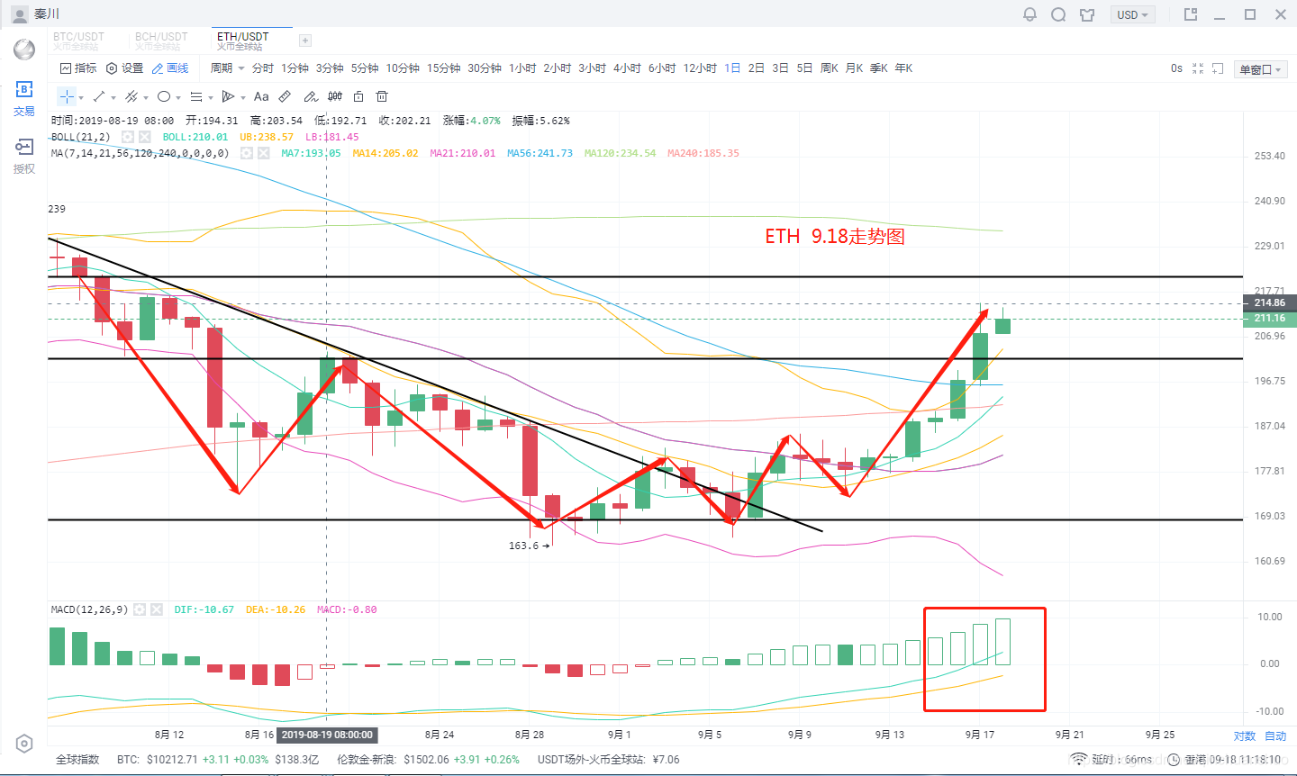Delete drawings with the trash icon
The width and height of the screenshot is (1297, 776).
click(382, 96)
